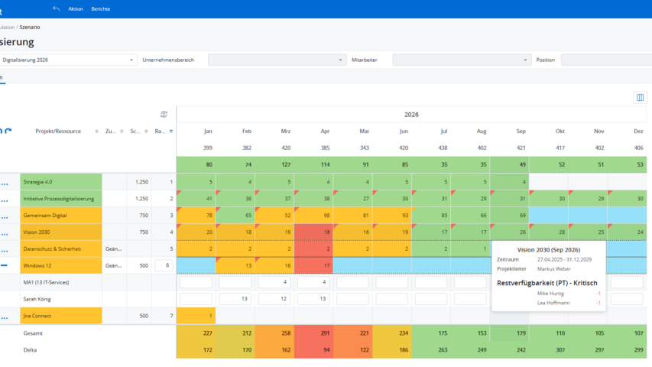Open the Berichte menu
This screenshot has height=367, width=652.
point(100,9)
